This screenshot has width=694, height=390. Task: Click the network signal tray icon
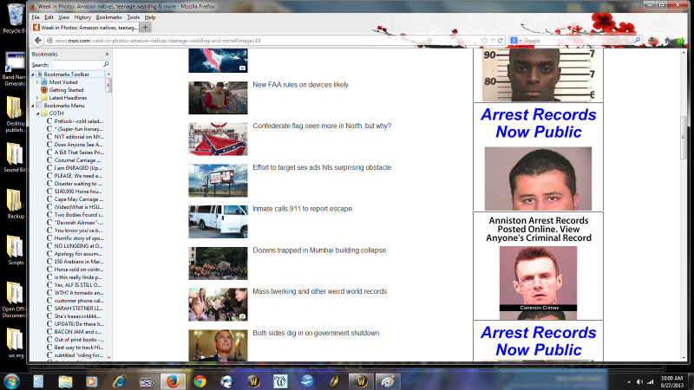[x=650, y=381]
